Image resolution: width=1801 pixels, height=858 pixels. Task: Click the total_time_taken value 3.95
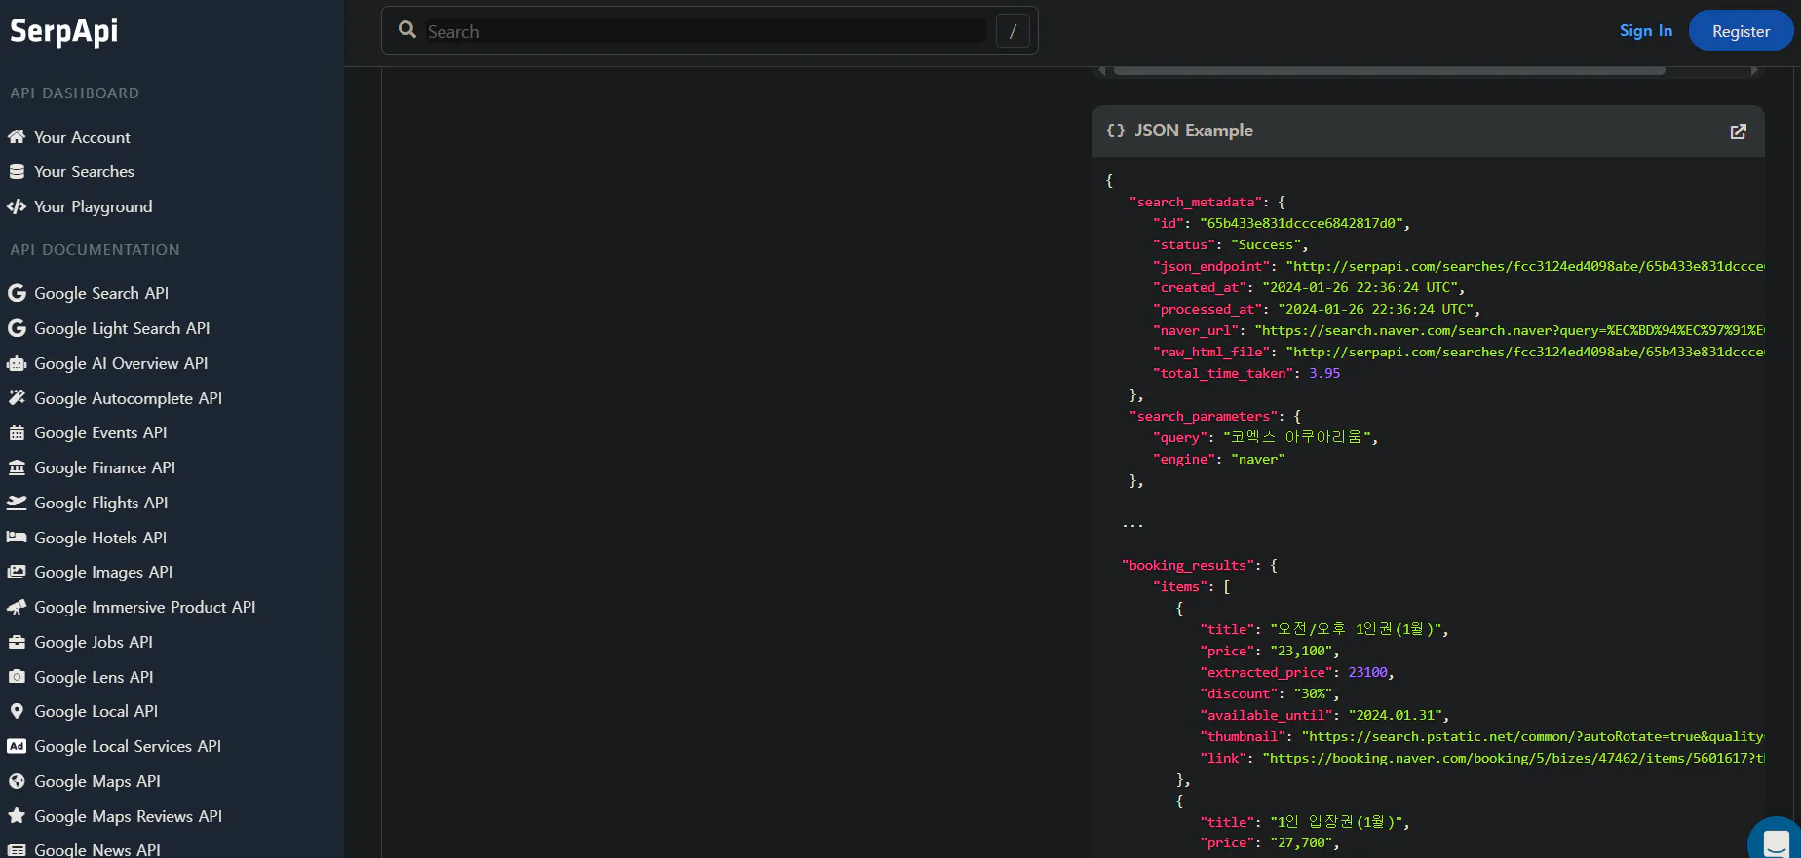tap(1324, 373)
